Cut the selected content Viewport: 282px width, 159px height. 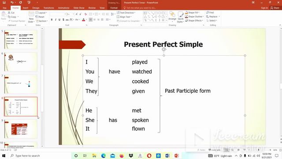click(x=11, y=13)
